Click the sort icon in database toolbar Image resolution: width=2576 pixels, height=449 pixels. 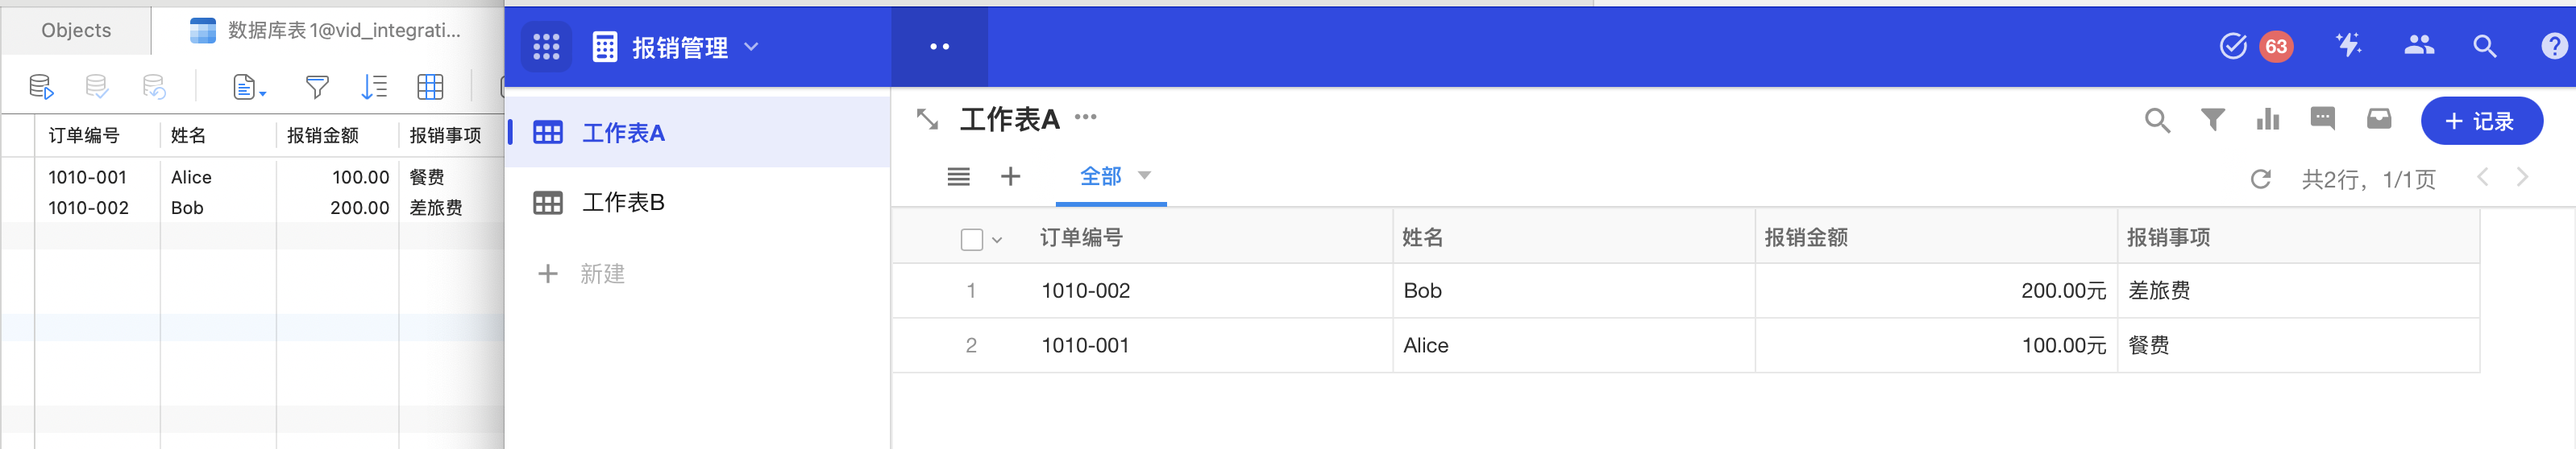coord(374,88)
